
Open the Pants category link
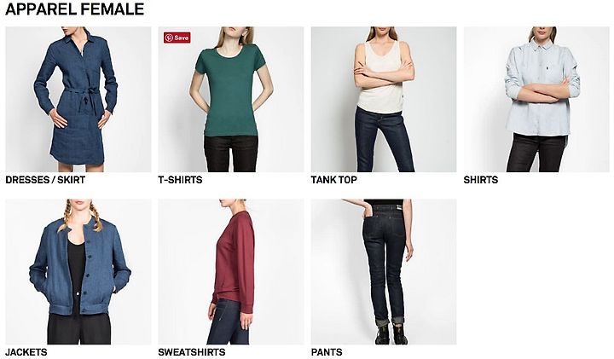point(327,352)
